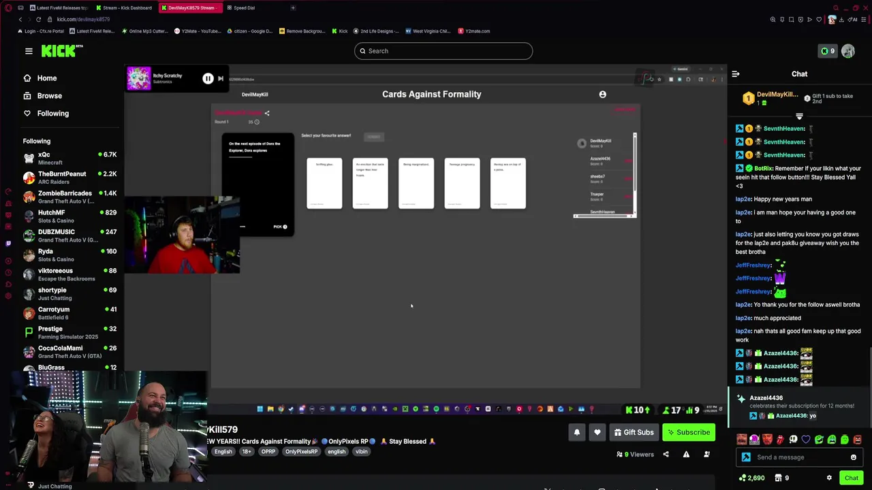The width and height of the screenshot is (872, 490).
Task: Send message with Chat button
Action: (852, 478)
